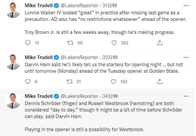Click Mike Trudell's avatar on second tweet
Image resolution: width=196 pixels, height=136 pixels.
pos(14,62)
